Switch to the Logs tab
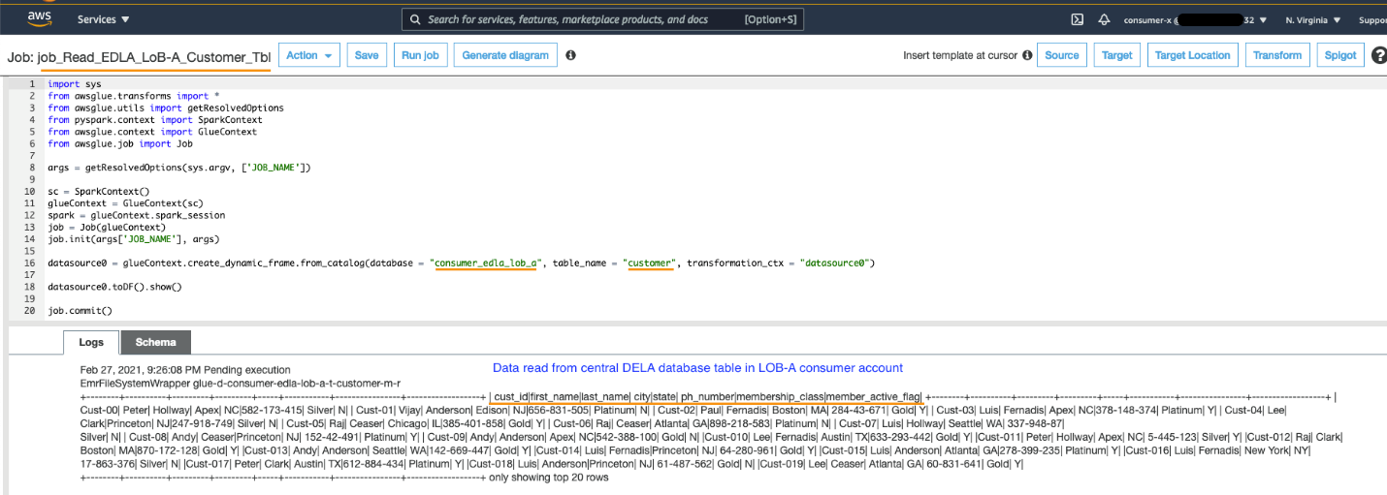The width and height of the screenshot is (1387, 495). (91, 342)
